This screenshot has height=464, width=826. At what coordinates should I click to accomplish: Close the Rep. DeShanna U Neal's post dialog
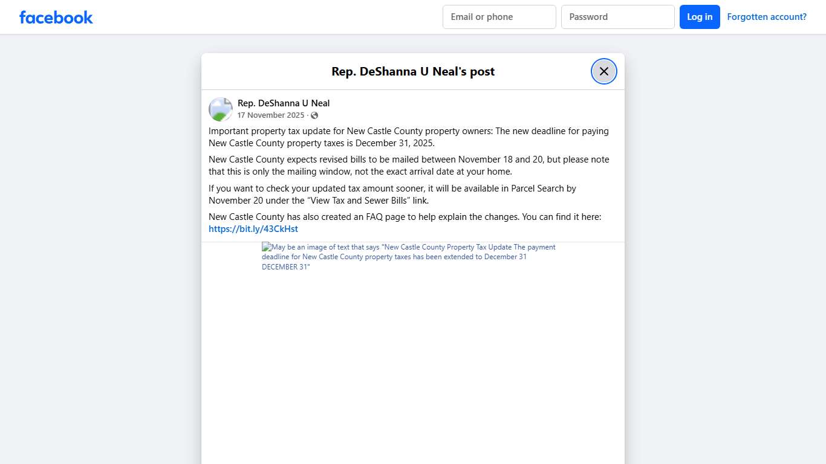pos(603,71)
